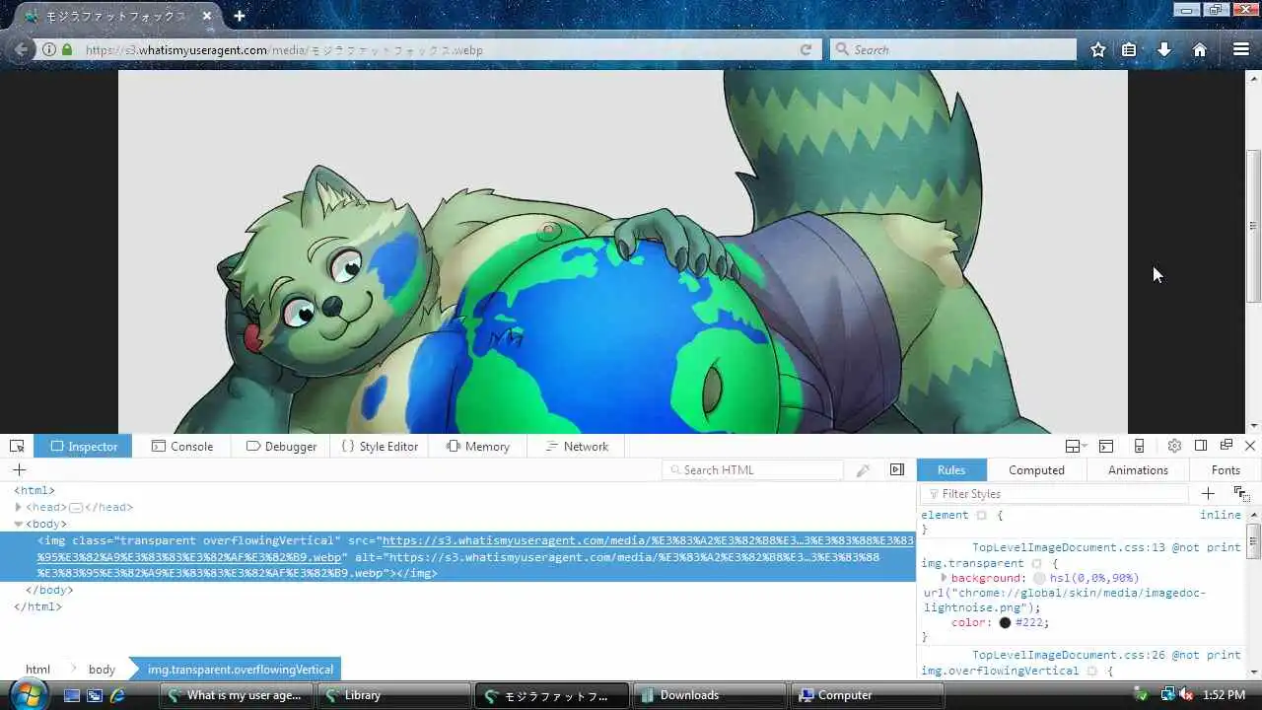Open the Downloads arrow panel
1262x710 pixels.
click(1164, 49)
